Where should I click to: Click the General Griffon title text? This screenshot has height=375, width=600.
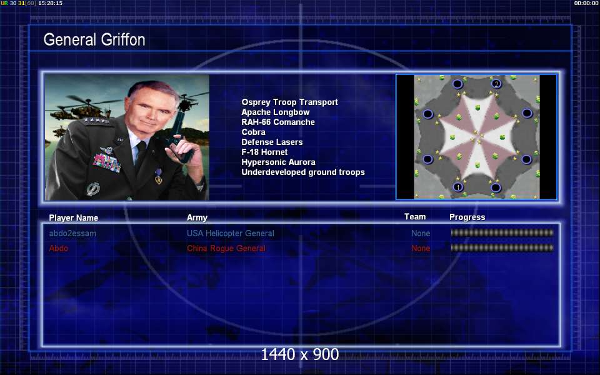(94, 39)
